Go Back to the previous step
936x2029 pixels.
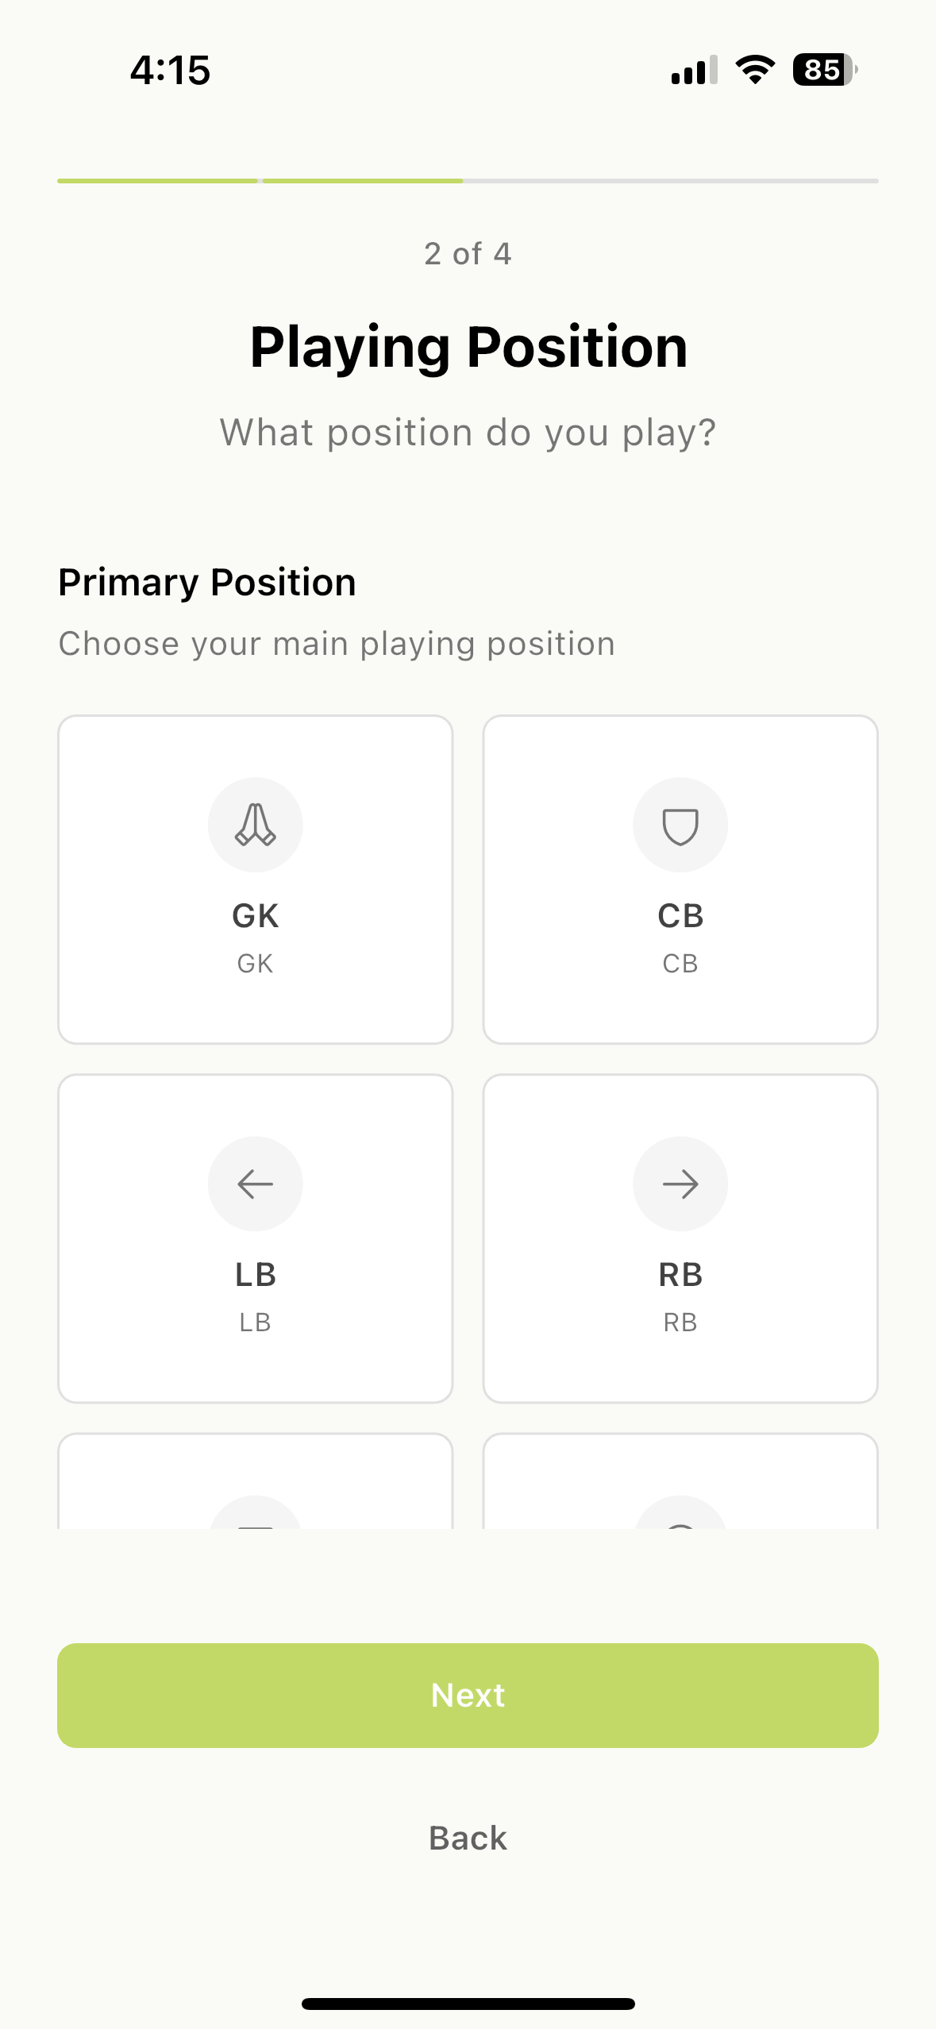468,1838
